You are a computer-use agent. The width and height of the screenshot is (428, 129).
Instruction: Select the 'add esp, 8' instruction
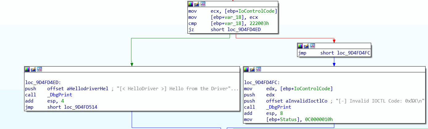click(263, 113)
